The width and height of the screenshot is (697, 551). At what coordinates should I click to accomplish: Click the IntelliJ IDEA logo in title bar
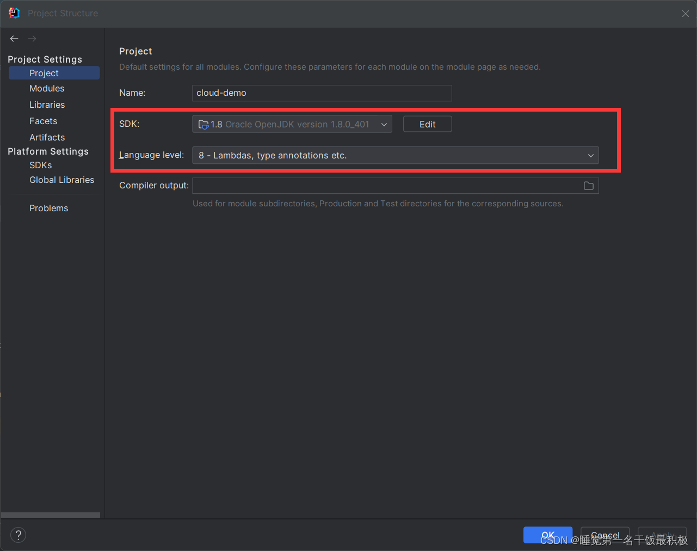(14, 13)
